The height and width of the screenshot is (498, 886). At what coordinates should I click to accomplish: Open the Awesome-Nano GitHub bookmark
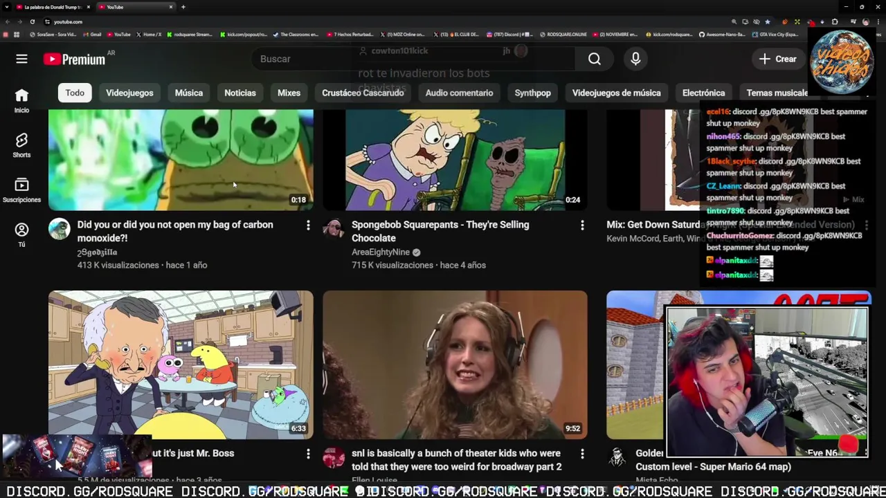[723, 35]
